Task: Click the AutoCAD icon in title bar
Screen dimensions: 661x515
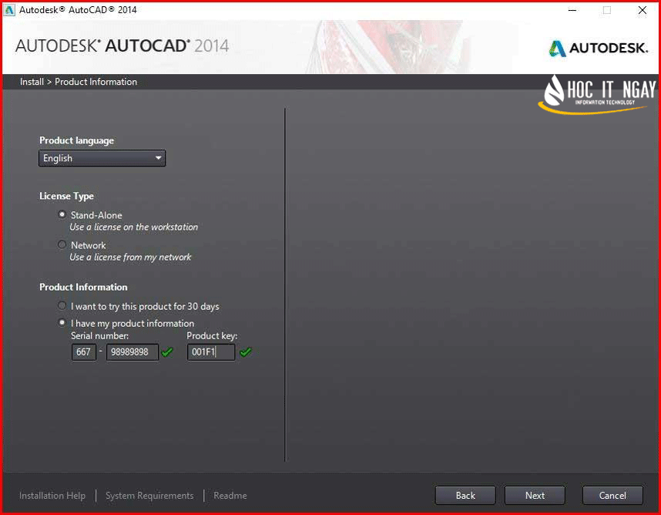Action: (9, 10)
